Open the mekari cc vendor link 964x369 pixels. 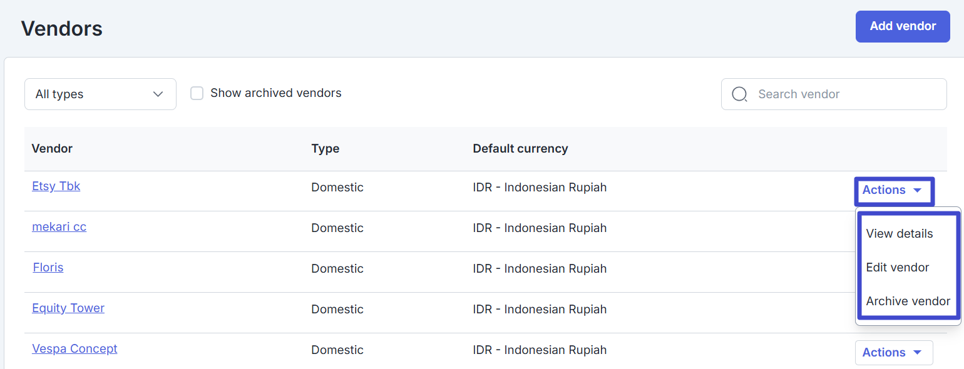point(59,227)
